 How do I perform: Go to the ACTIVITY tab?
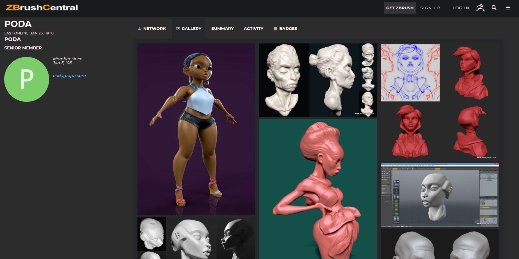tap(253, 28)
